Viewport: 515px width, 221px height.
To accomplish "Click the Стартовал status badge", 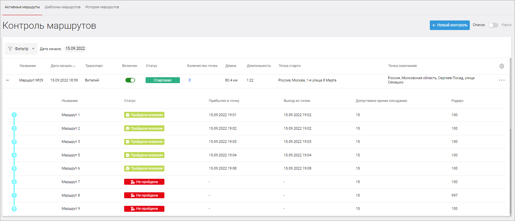I will pos(163,80).
